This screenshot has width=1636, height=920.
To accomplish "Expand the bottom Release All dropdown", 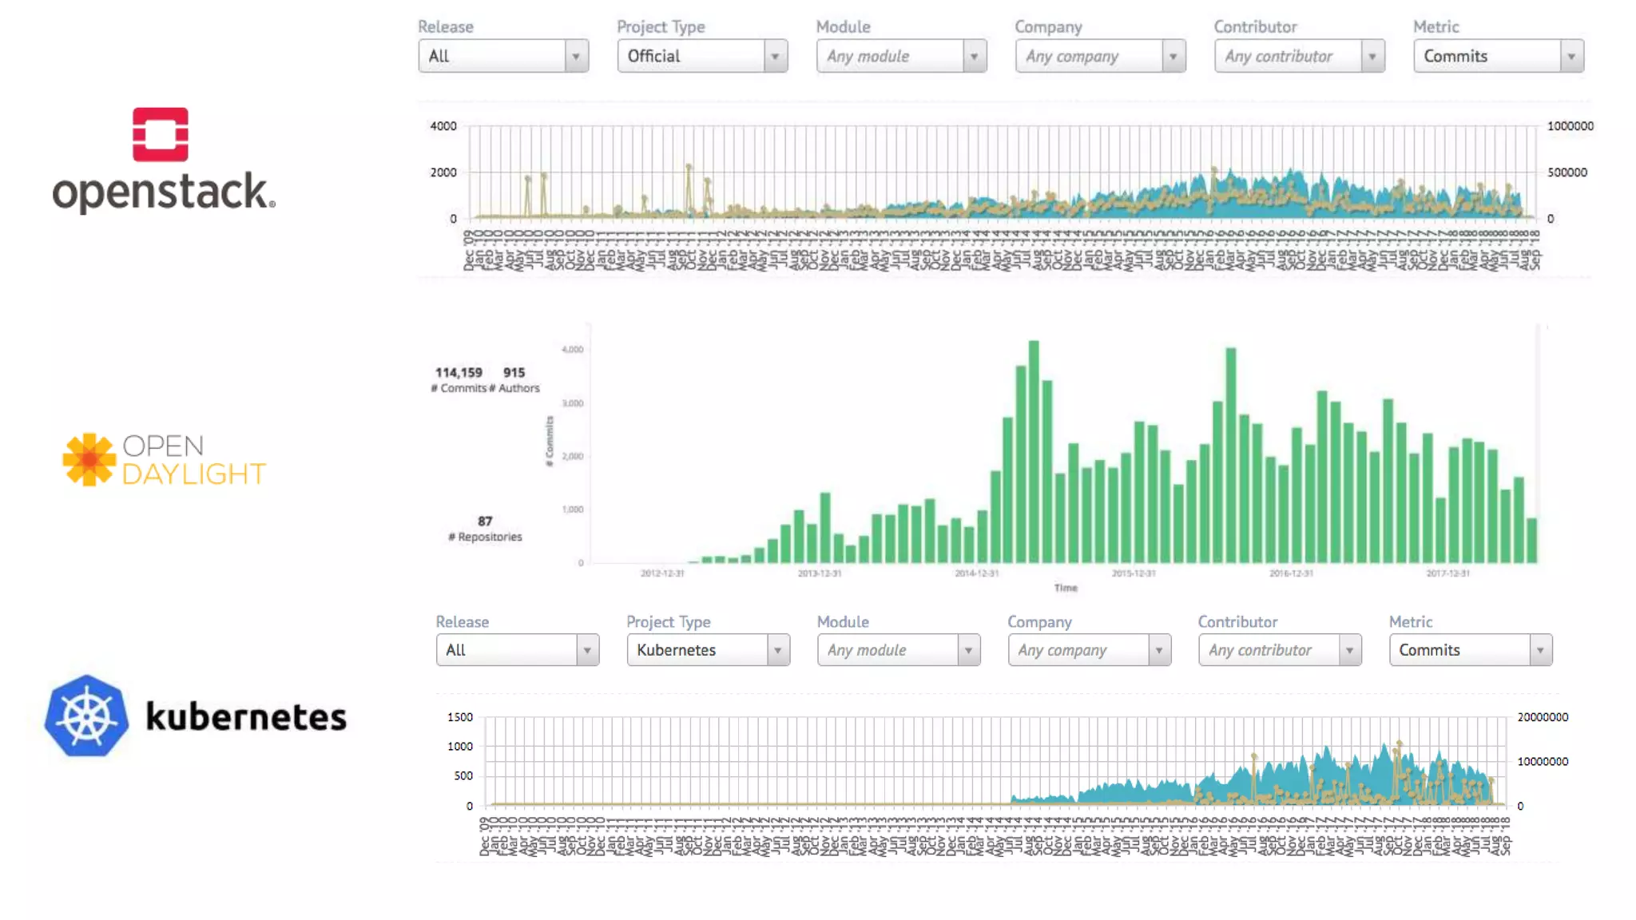I will [517, 650].
